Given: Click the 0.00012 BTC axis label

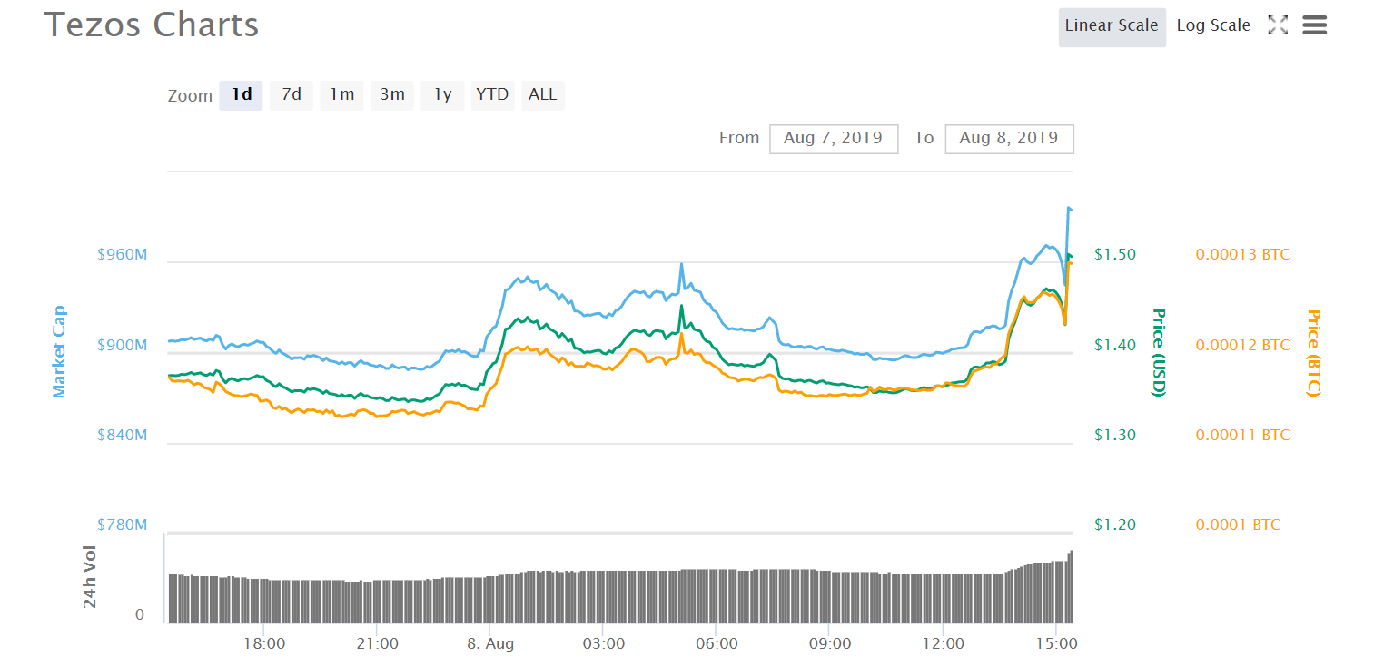Looking at the screenshot, I should click(1242, 346).
